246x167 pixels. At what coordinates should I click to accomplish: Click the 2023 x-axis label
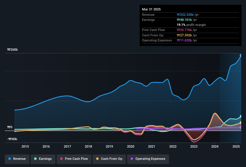coord(194,146)
